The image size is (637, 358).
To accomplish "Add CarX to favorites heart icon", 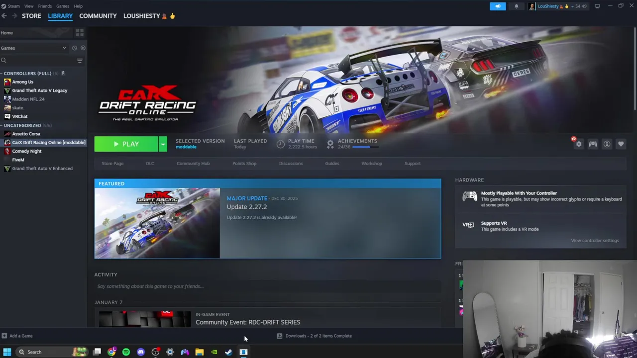I will tap(621, 144).
